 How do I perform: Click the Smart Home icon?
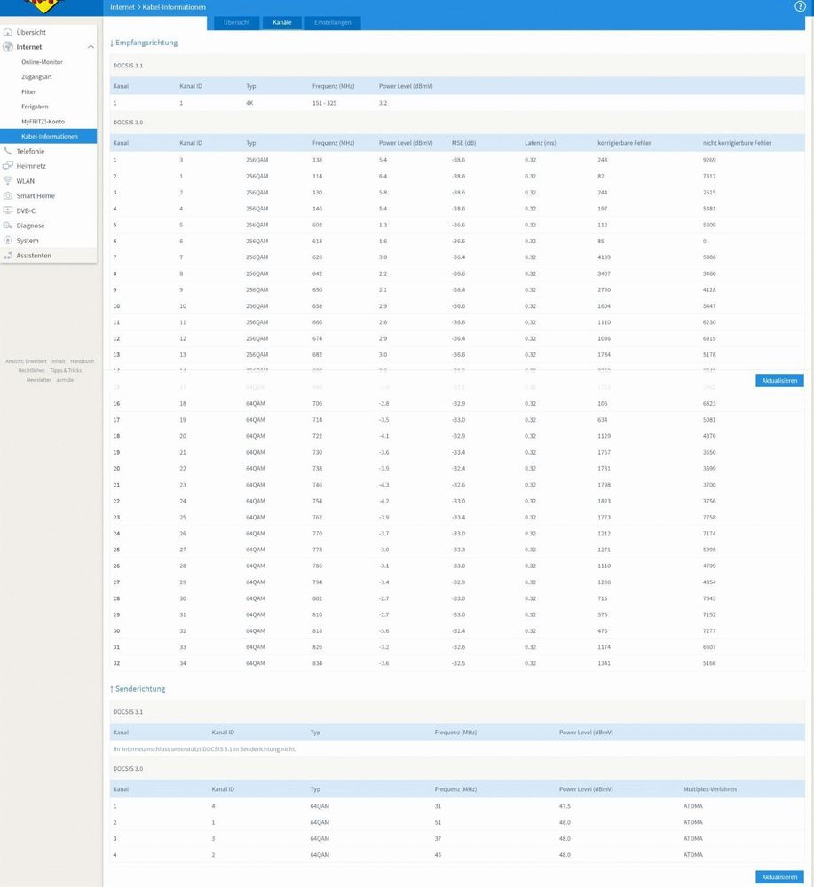[8, 196]
